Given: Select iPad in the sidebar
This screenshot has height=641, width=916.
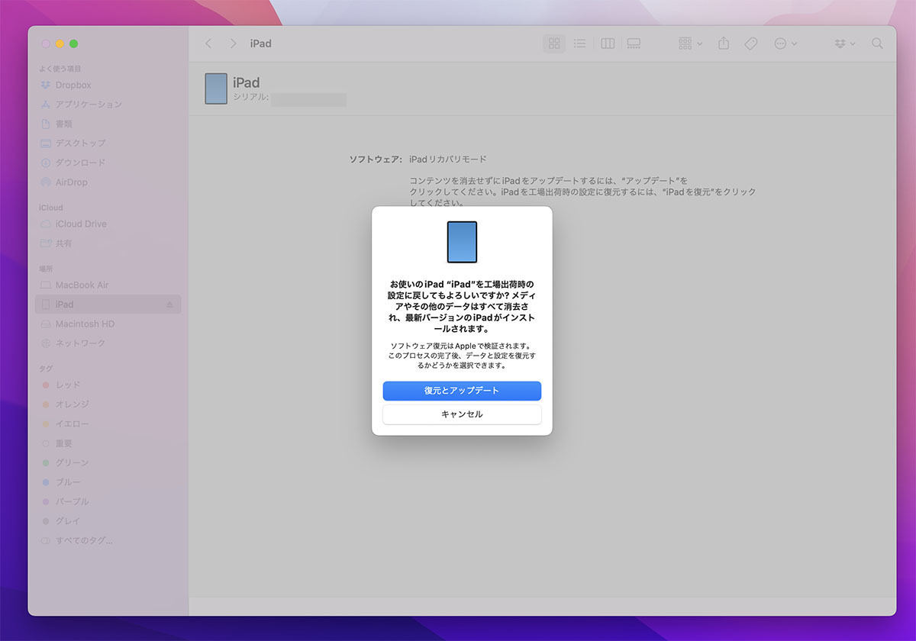Looking at the screenshot, I should coord(108,304).
